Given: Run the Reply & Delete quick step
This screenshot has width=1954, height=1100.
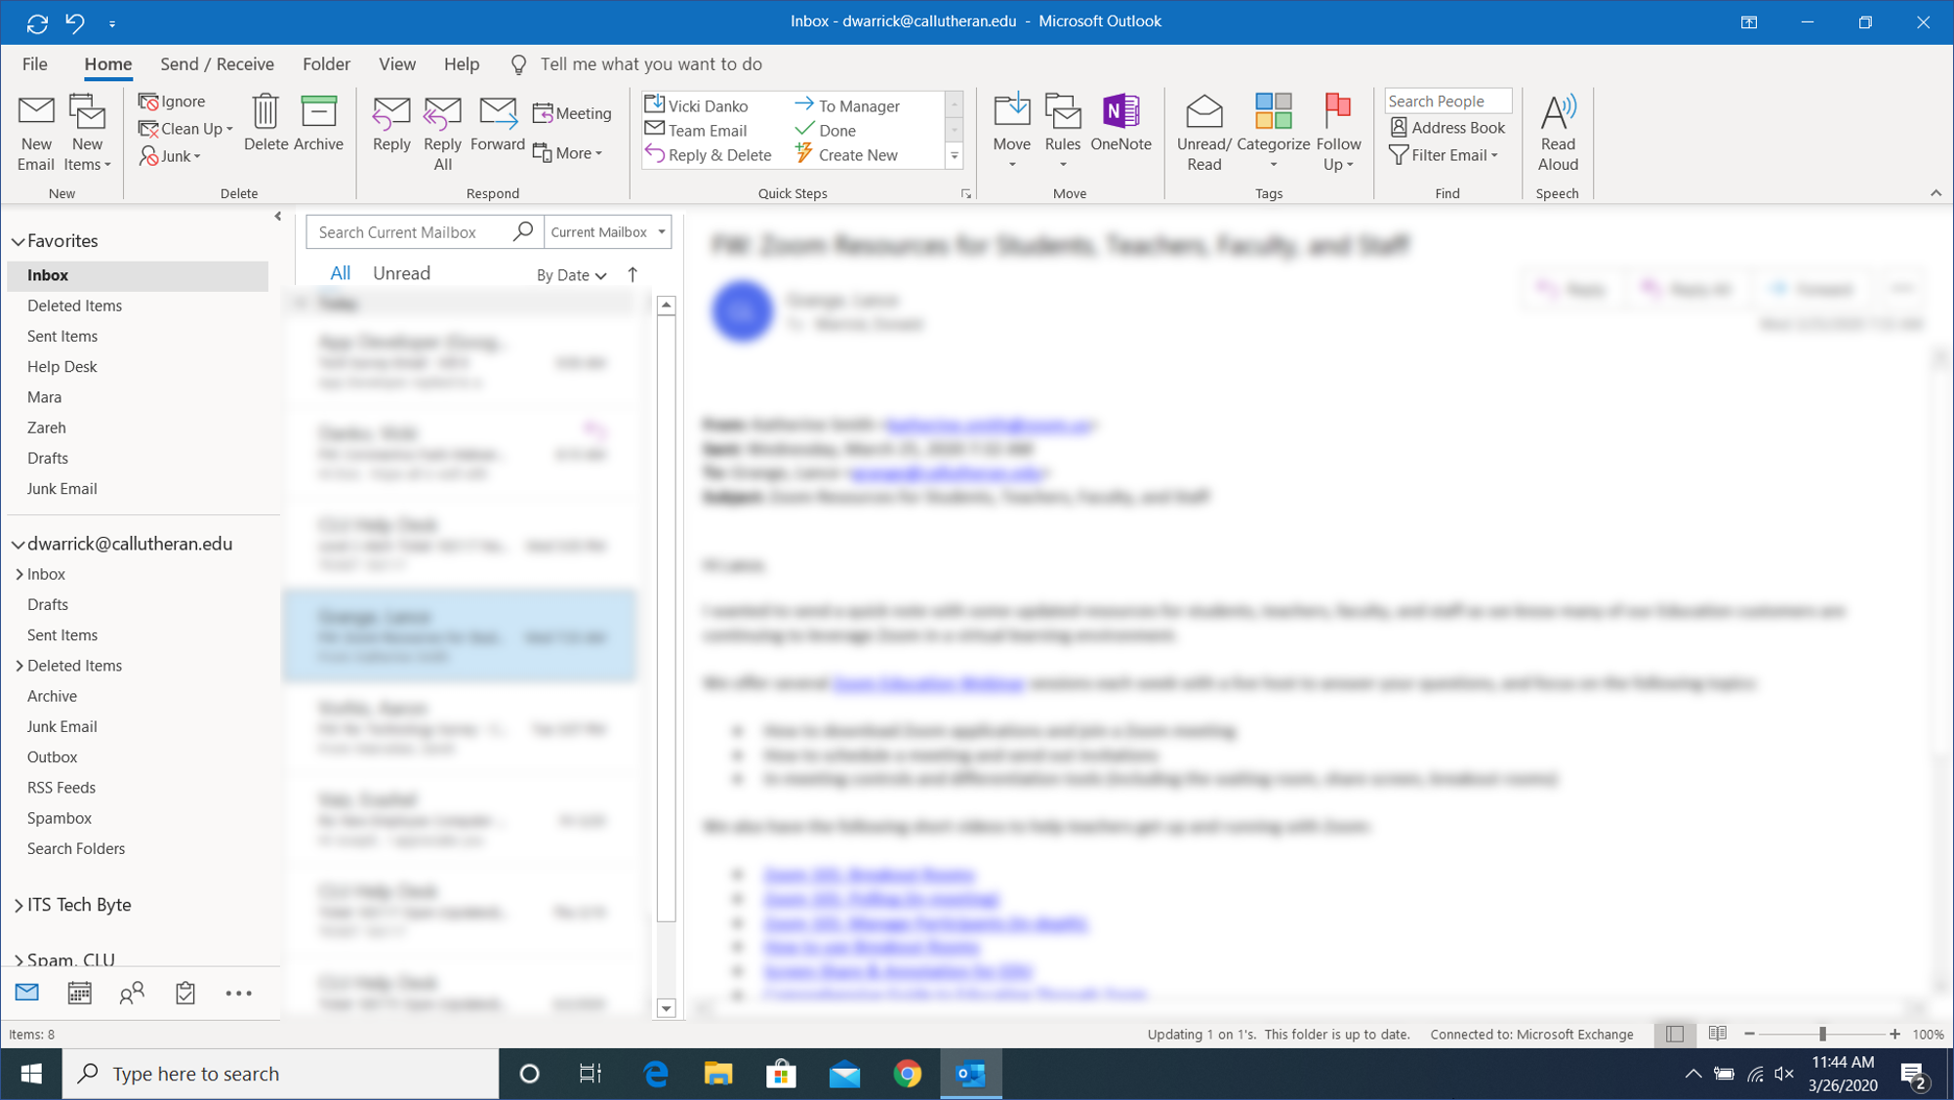Looking at the screenshot, I should 709,155.
